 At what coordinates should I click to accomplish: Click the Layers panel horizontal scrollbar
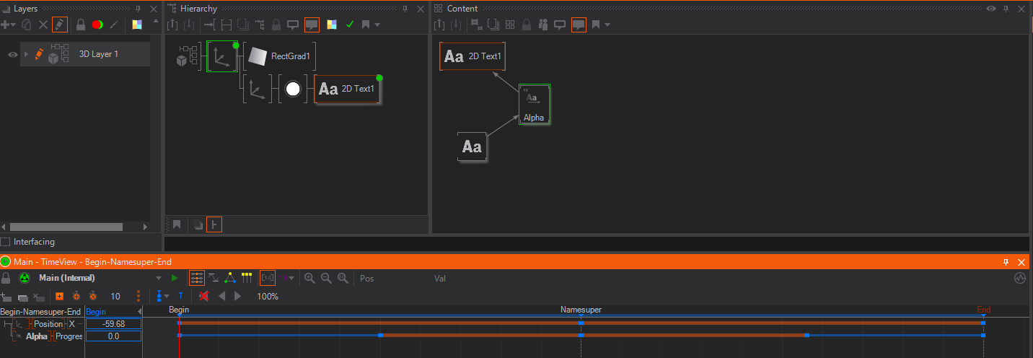click(x=61, y=227)
